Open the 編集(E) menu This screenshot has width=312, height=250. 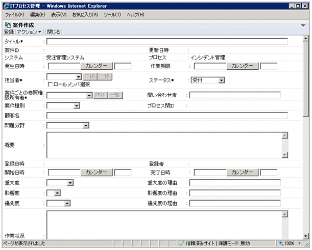[x=38, y=15]
